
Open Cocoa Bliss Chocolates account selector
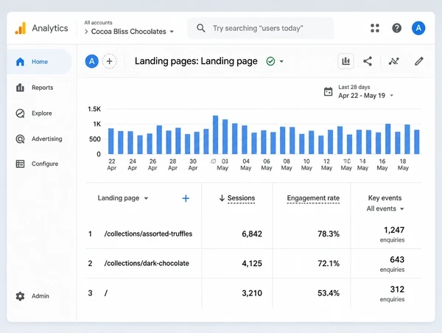[132, 32]
